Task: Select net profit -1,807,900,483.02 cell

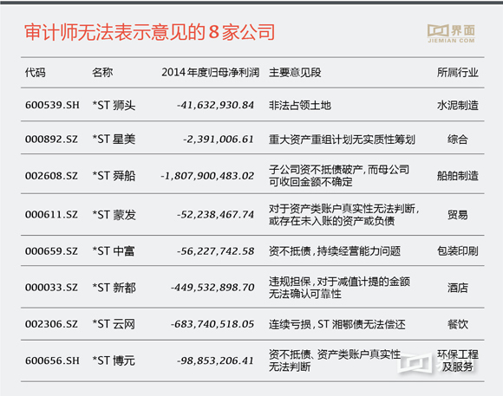Action: (x=207, y=176)
